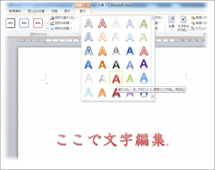
Task: Click the 描画ツール contextual tab header
Action: click(x=82, y=5)
